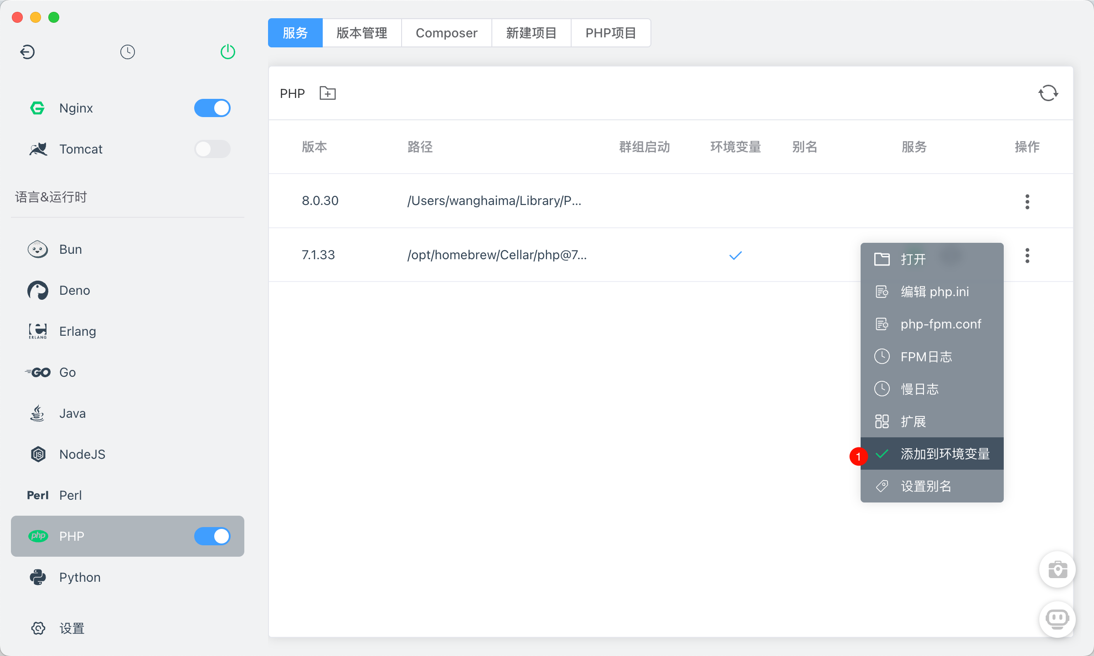
Task: Click path /opt/homebrew/Cellar/php@7...
Action: (497, 255)
